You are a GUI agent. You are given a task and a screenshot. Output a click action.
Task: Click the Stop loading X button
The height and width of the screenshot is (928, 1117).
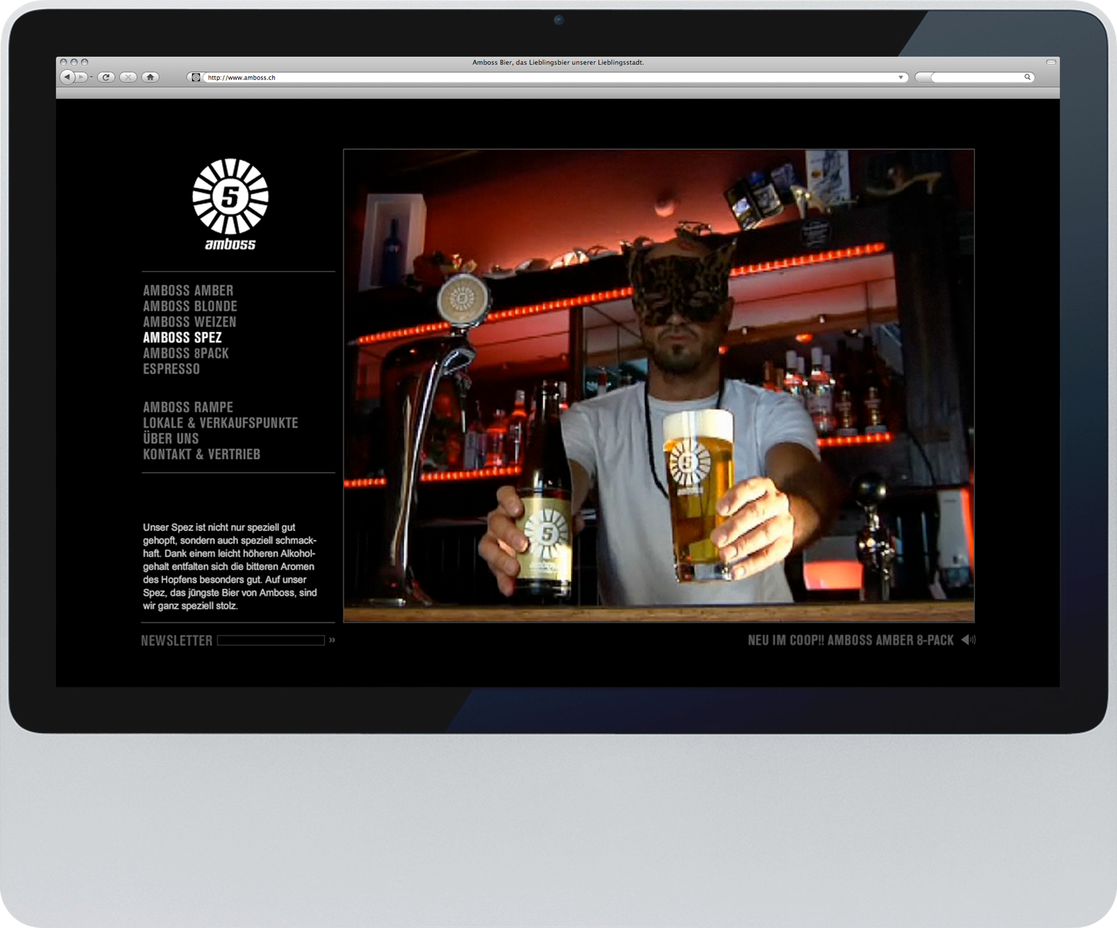128,77
